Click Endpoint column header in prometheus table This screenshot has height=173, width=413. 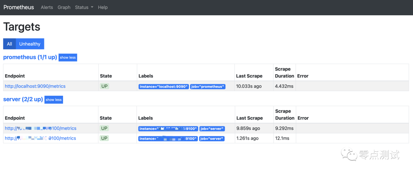pos(15,76)
